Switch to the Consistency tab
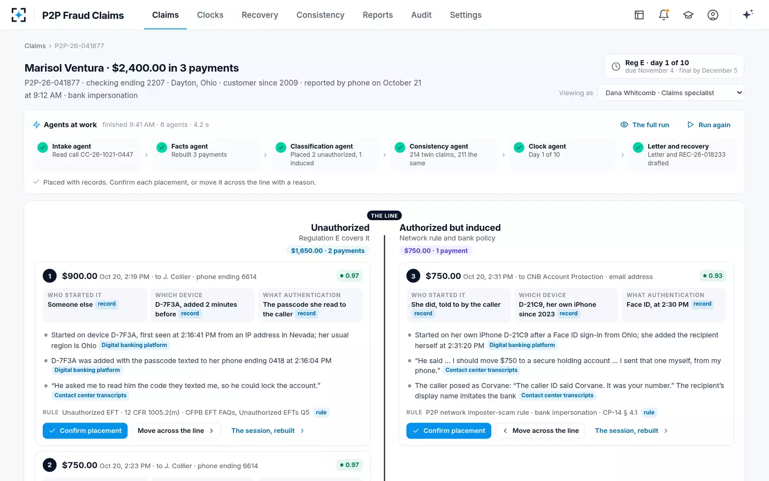The height and width of the screenshot is (481, 769). coord(320,15)
